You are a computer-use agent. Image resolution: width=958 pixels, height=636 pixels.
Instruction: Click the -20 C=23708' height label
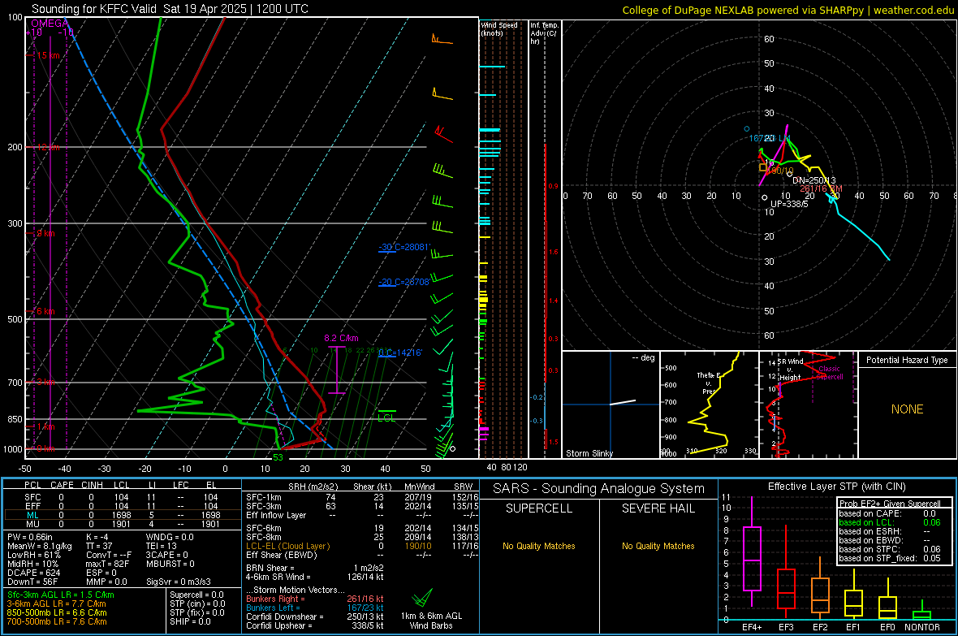pos(404,282)
